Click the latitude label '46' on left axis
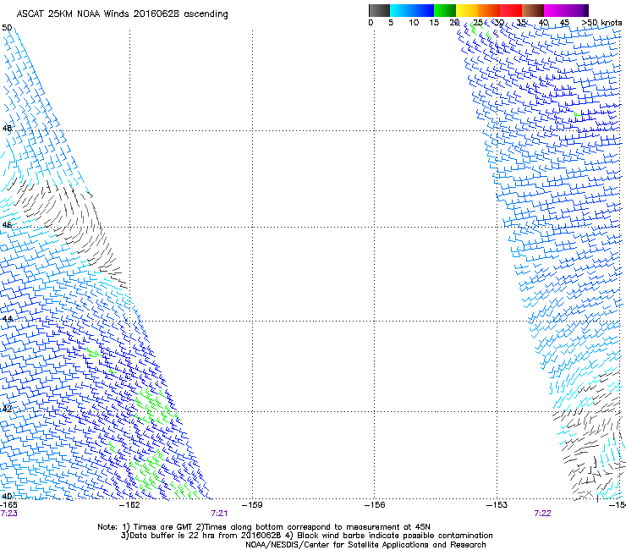The width and height of the screenshot is (626, 550). click(7, 225)
